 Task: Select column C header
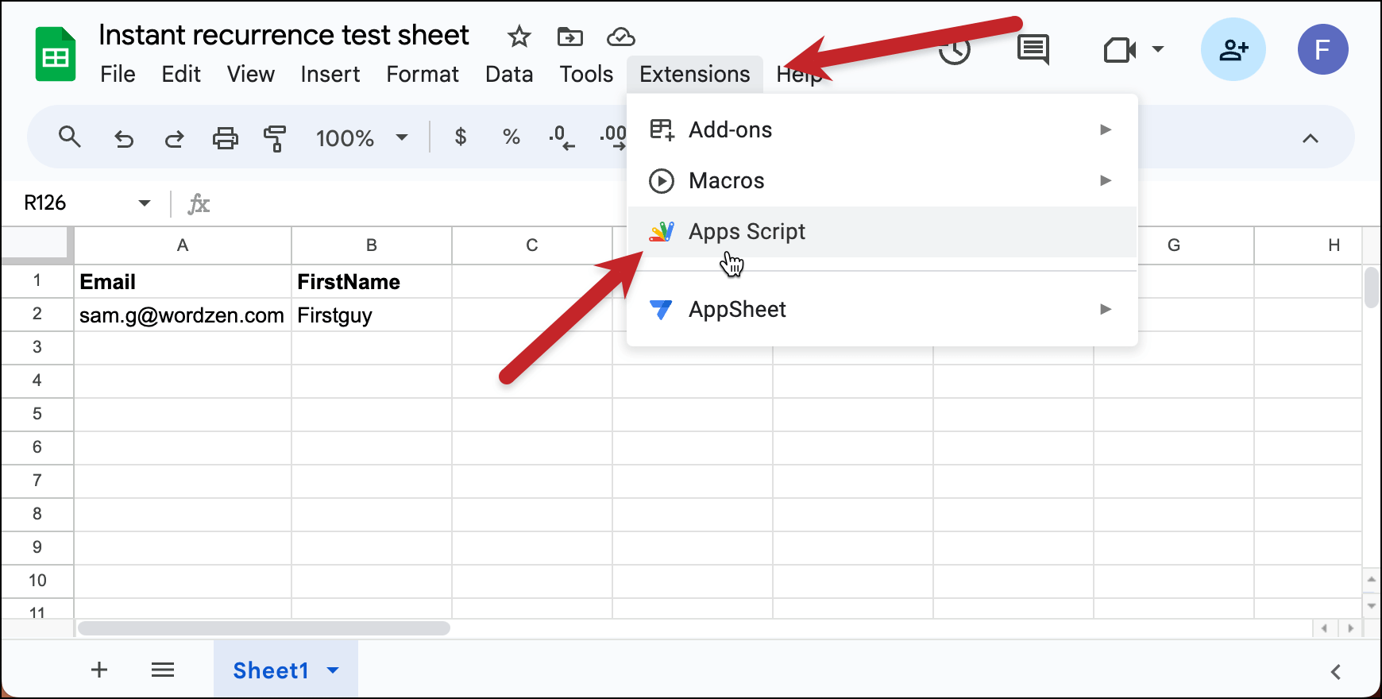(532, 245)
